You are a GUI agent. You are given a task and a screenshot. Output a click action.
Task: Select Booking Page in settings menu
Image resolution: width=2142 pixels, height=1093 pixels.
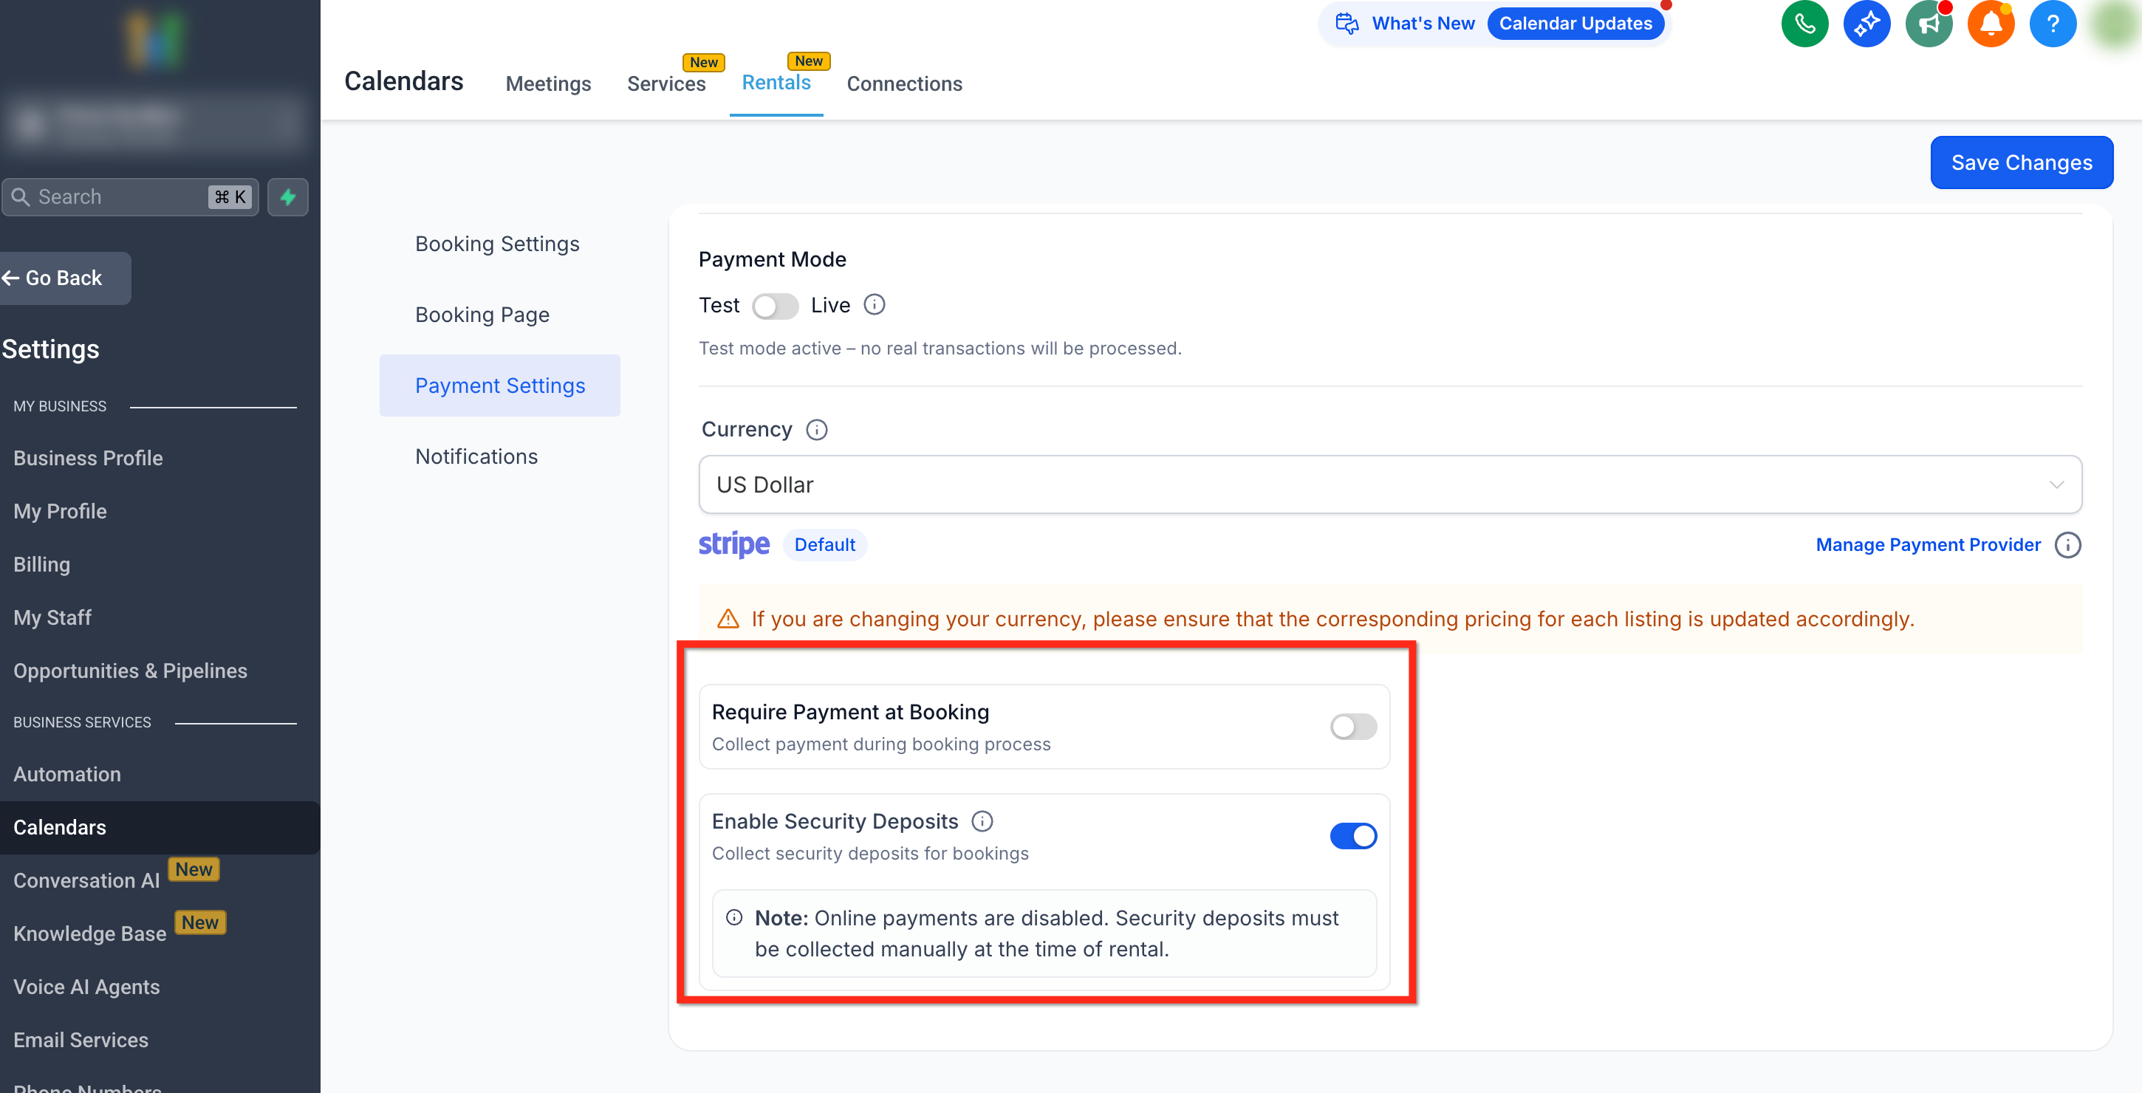(x=482, y=315)
